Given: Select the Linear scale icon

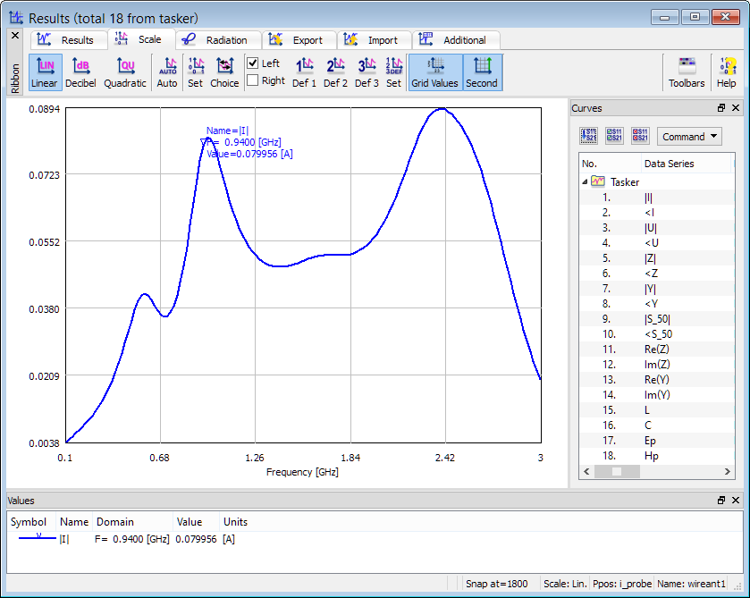Looking at the screenshot, I should 44,72.
